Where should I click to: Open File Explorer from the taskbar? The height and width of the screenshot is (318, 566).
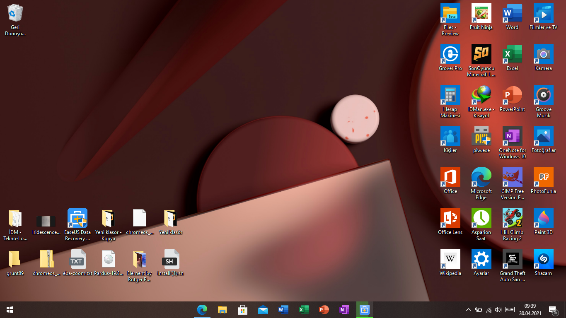[x=223, y=310]
